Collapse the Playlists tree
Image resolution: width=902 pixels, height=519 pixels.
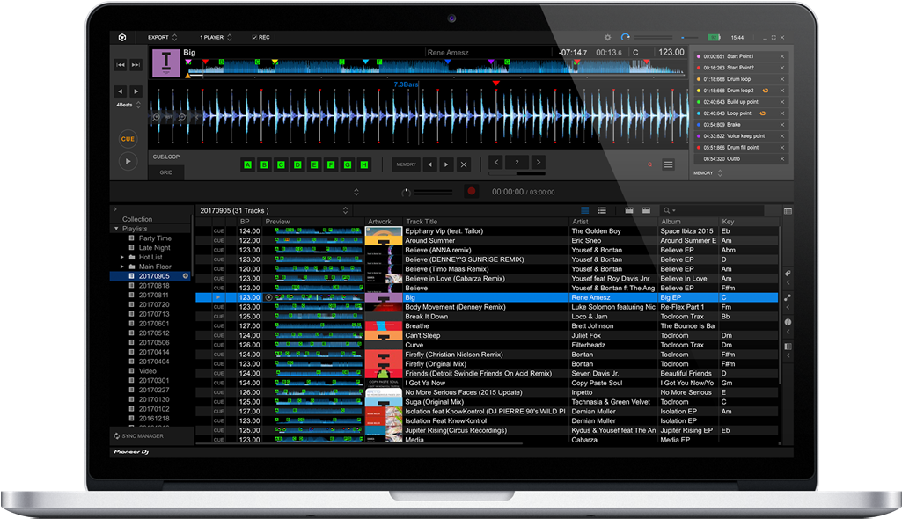coord(116,229)
